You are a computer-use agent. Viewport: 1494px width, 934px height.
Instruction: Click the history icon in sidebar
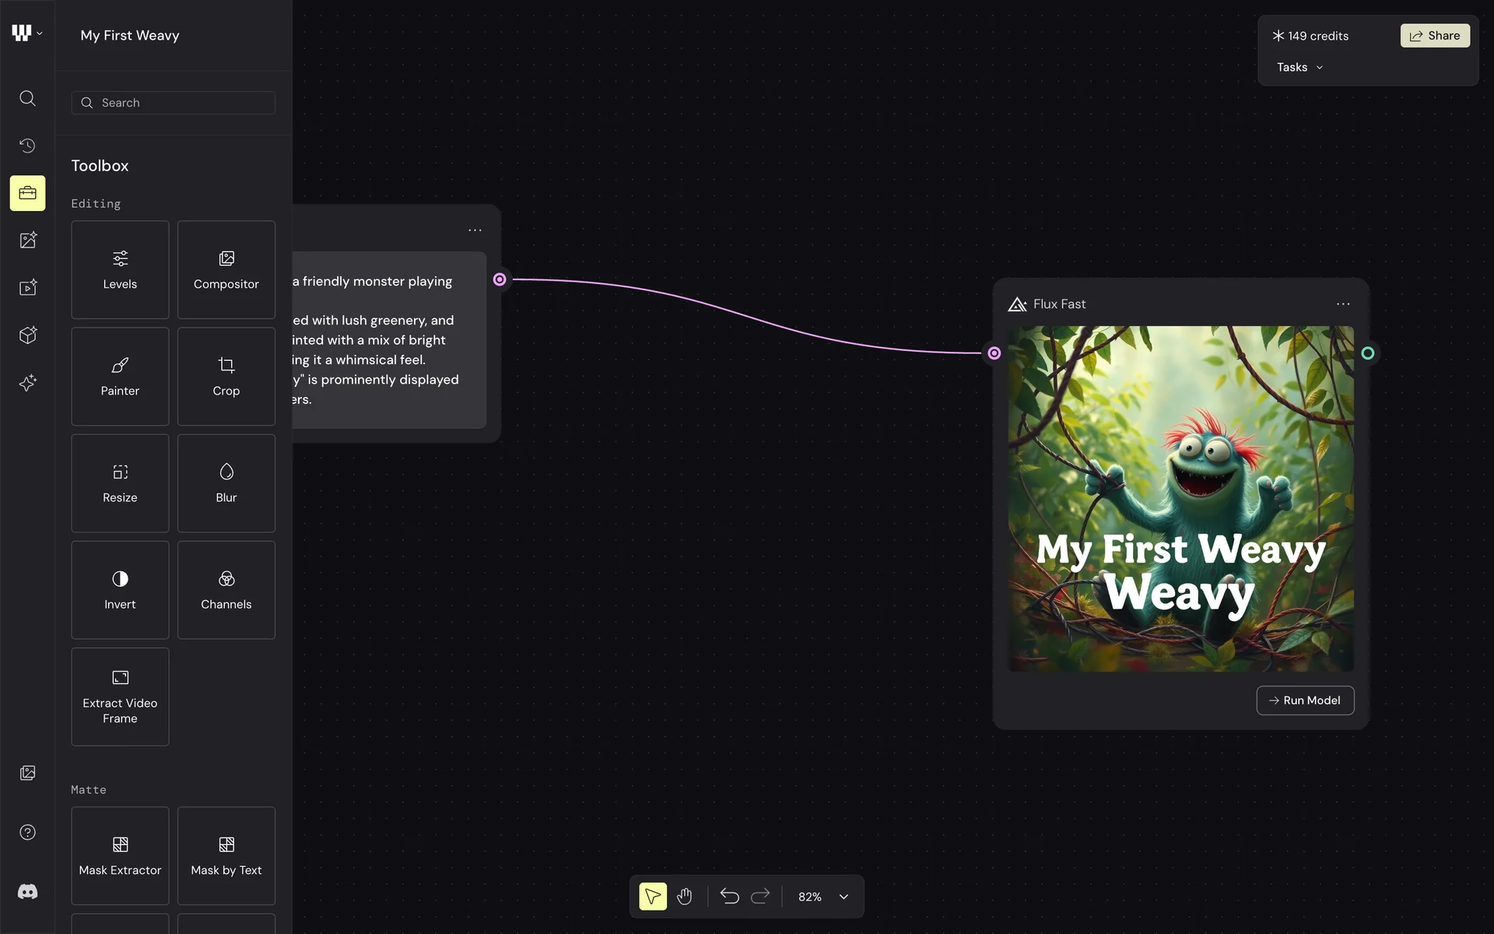(27, 146)
